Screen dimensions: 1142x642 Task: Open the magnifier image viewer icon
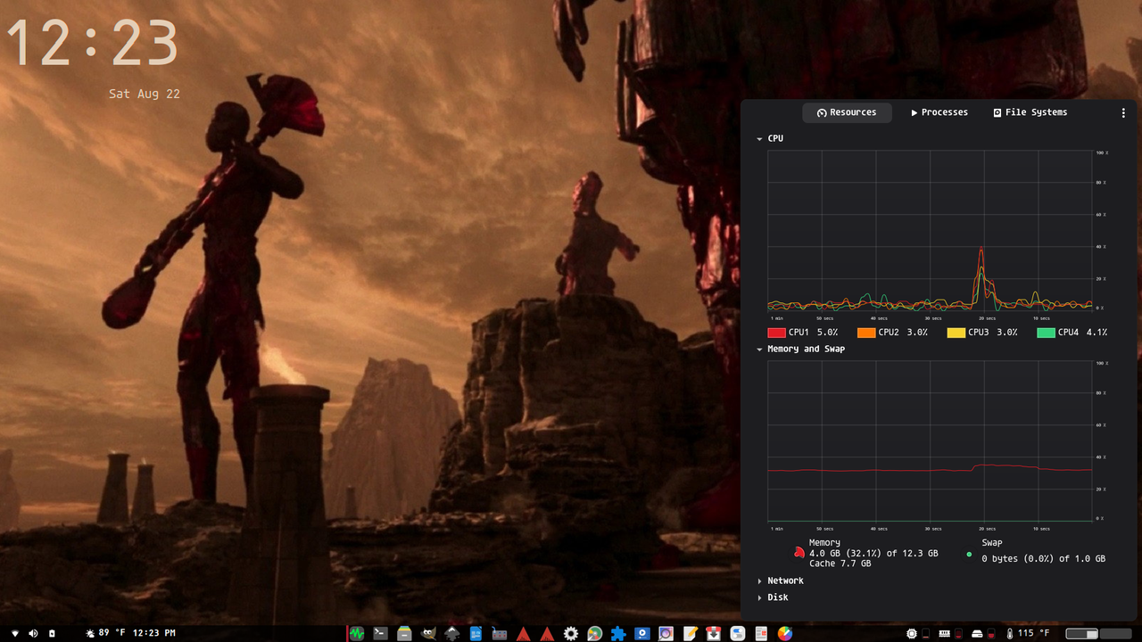[x=666, y=633]
